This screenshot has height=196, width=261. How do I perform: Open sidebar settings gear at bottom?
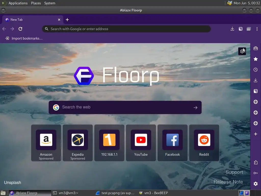coord(255,184)
